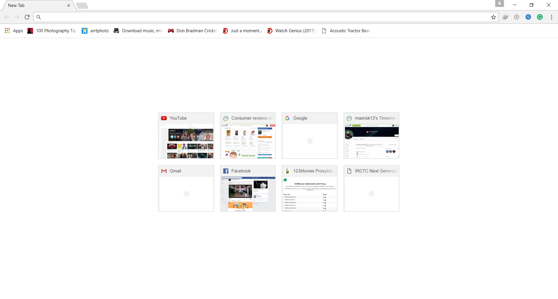Open a new tab with the tab-strip button

coord(82,6)
